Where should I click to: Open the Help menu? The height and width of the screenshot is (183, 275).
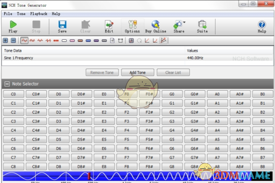tap(56, 13)
